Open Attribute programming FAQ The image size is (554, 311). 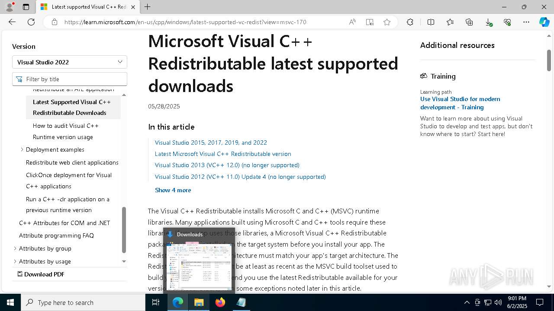point(56,235)
